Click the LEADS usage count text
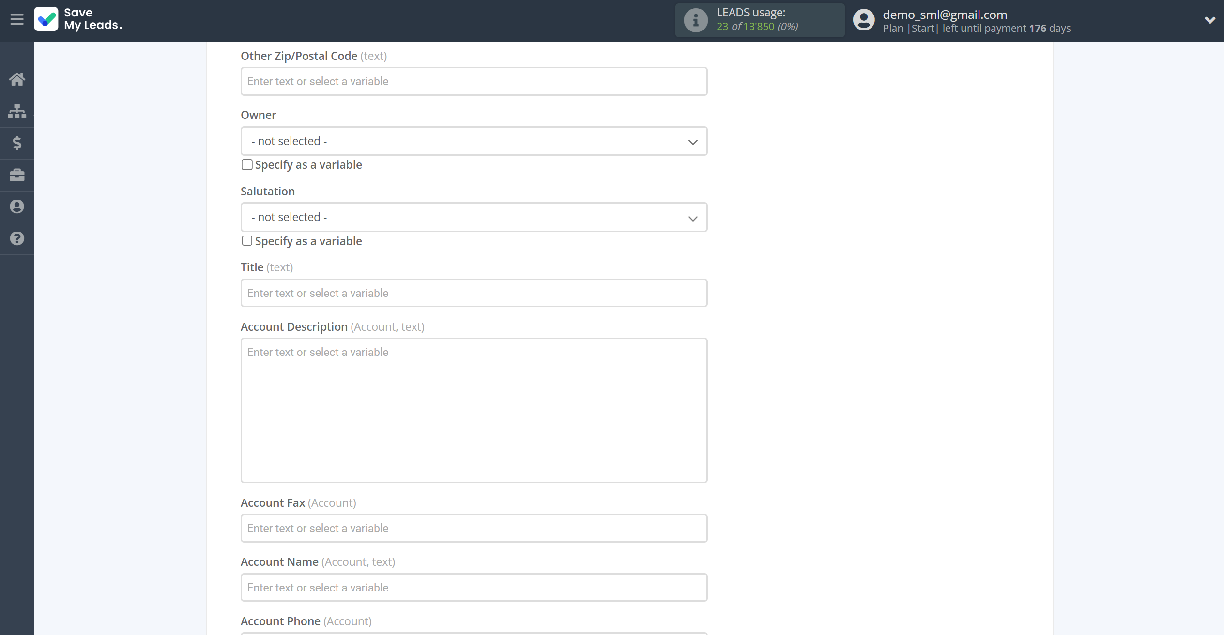The width and height of the screenshot is (1224, 635). point(757,27)
